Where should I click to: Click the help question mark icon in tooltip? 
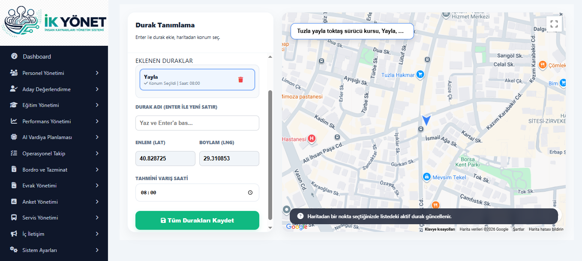[300, 217]
